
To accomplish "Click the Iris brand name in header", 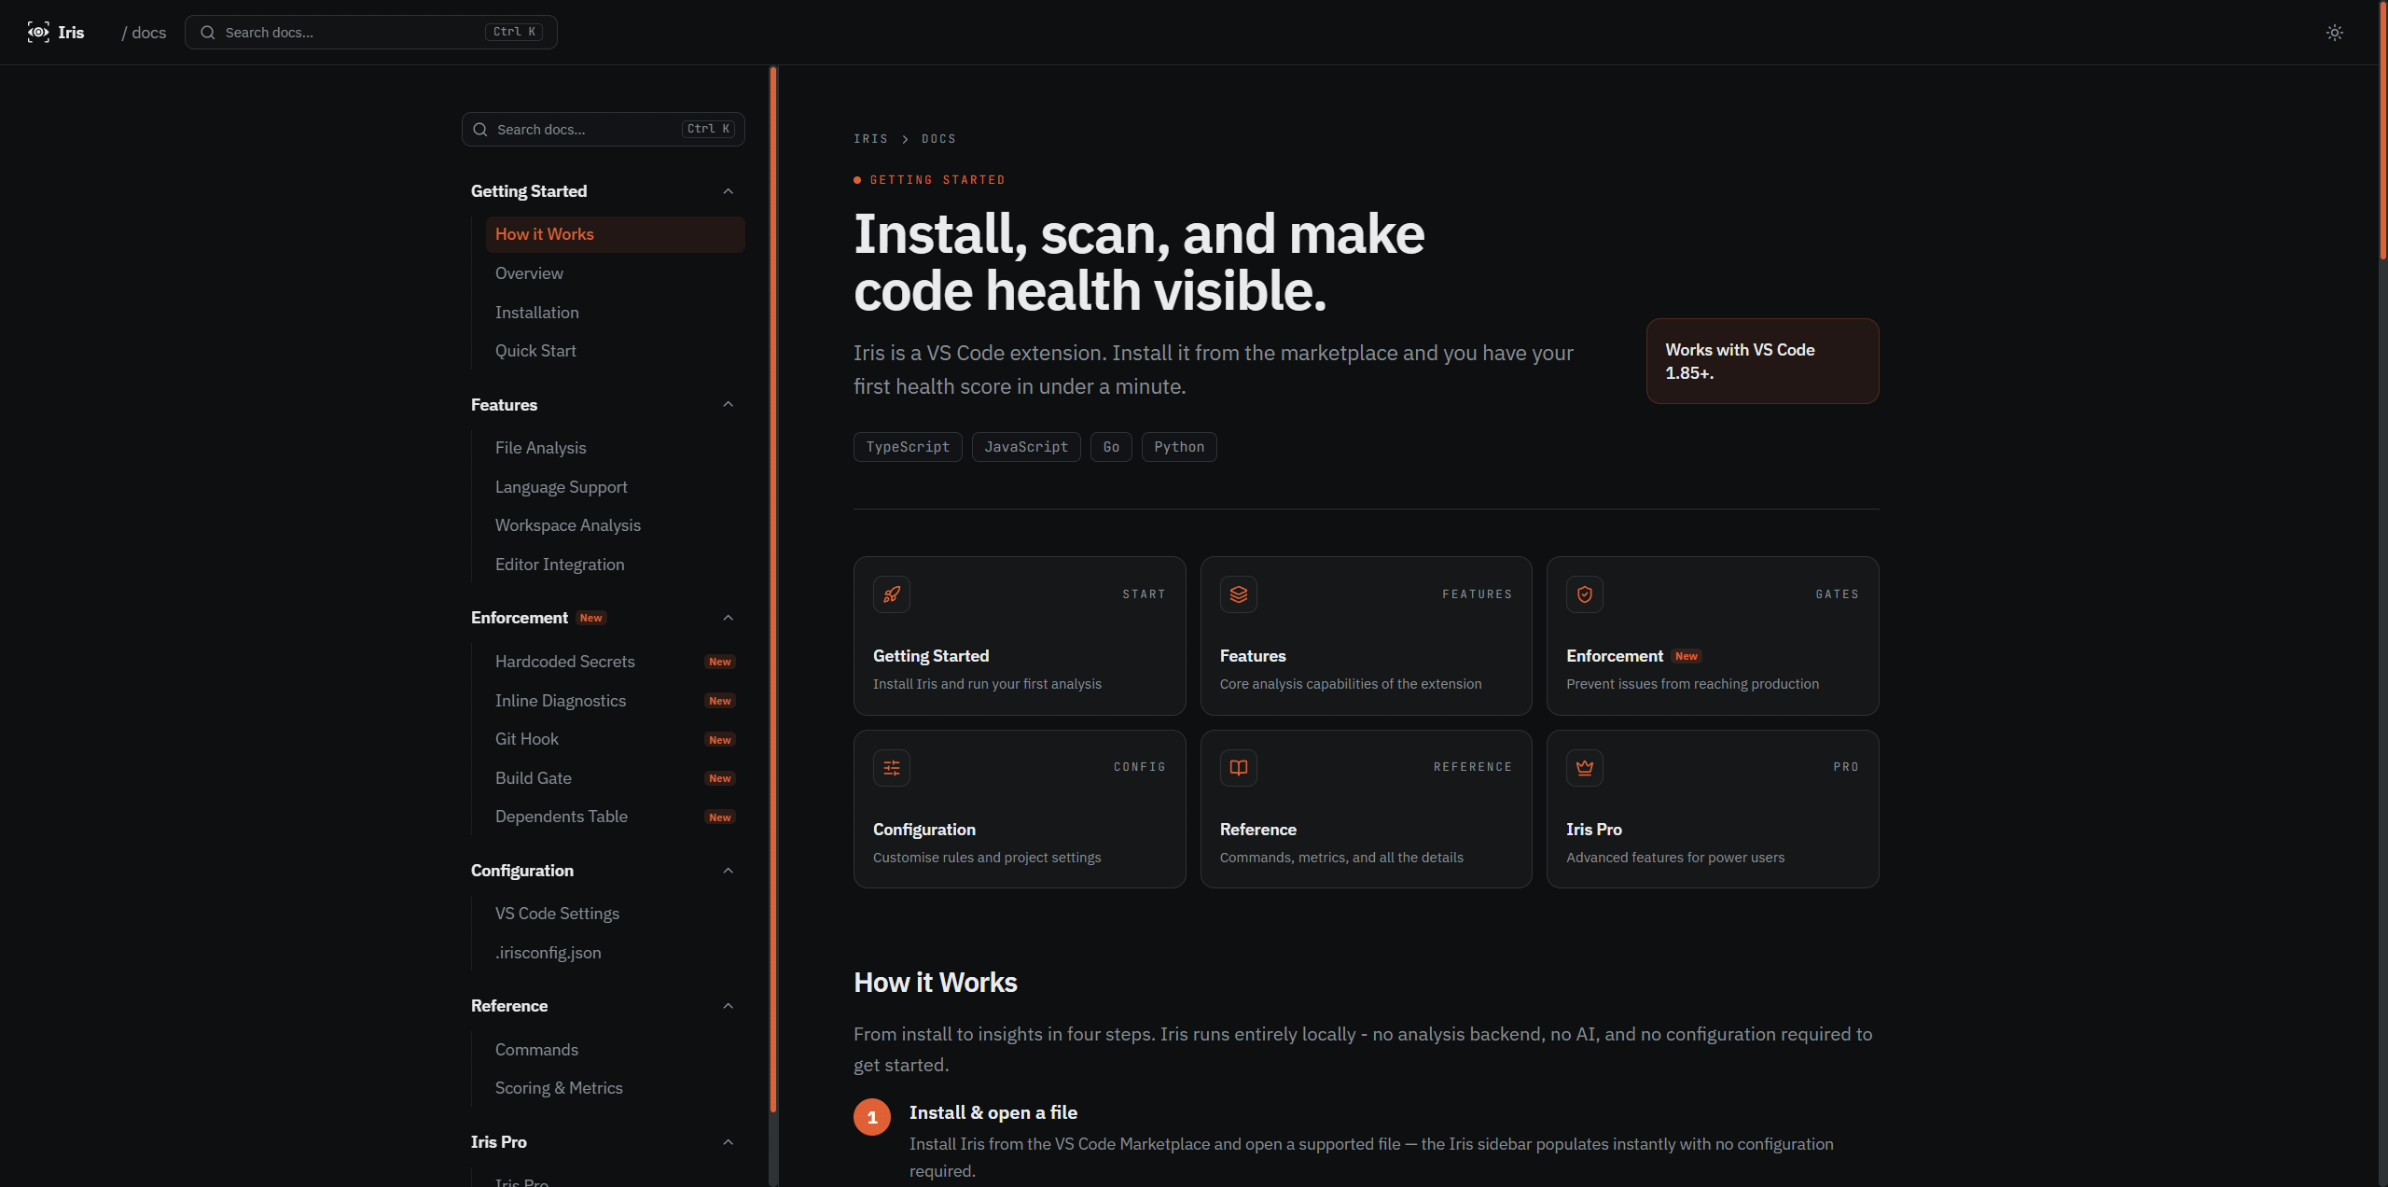I will pyautogui.click(x=71, y=33).
